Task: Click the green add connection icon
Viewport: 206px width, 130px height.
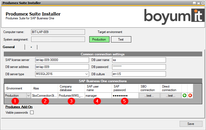Action: pos(184,96)
